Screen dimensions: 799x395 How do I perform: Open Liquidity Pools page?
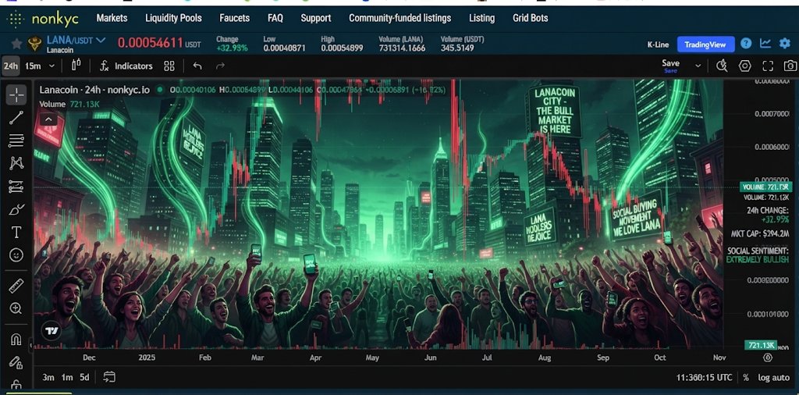coord(173,19)
